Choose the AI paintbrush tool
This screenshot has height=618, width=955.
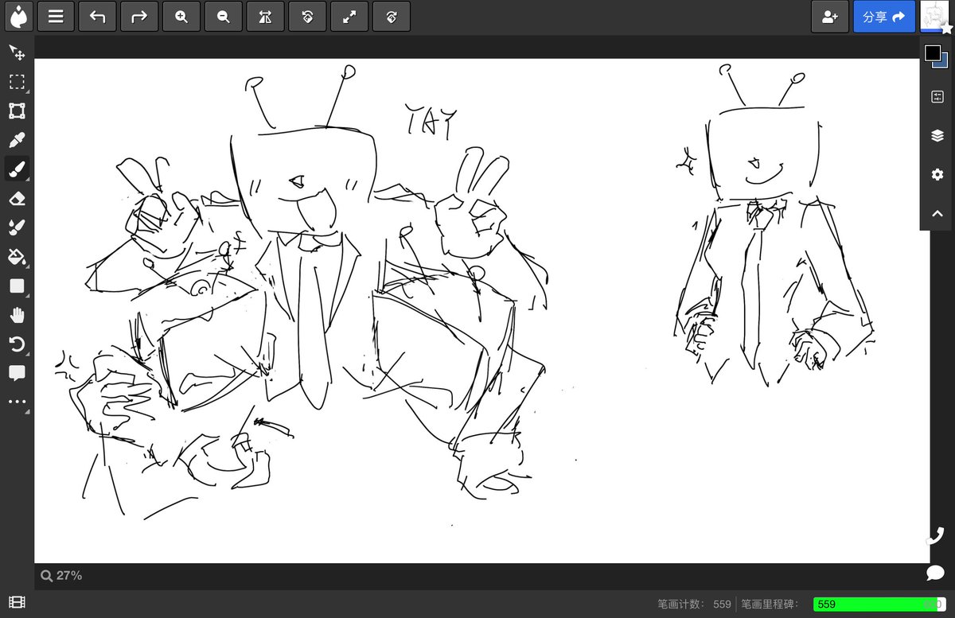17,227
